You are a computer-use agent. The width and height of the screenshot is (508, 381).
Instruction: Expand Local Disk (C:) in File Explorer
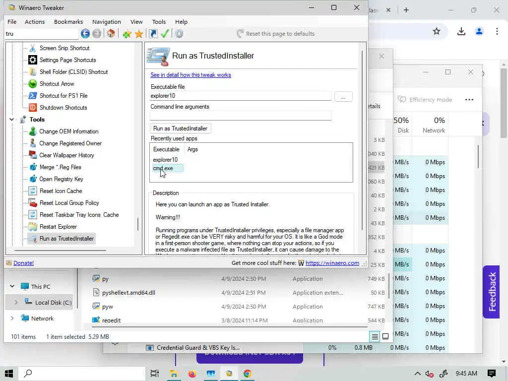click(x=16, y=302)
